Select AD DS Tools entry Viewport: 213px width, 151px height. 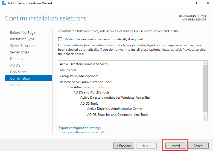pyautogui.click(x=89, y=104)
